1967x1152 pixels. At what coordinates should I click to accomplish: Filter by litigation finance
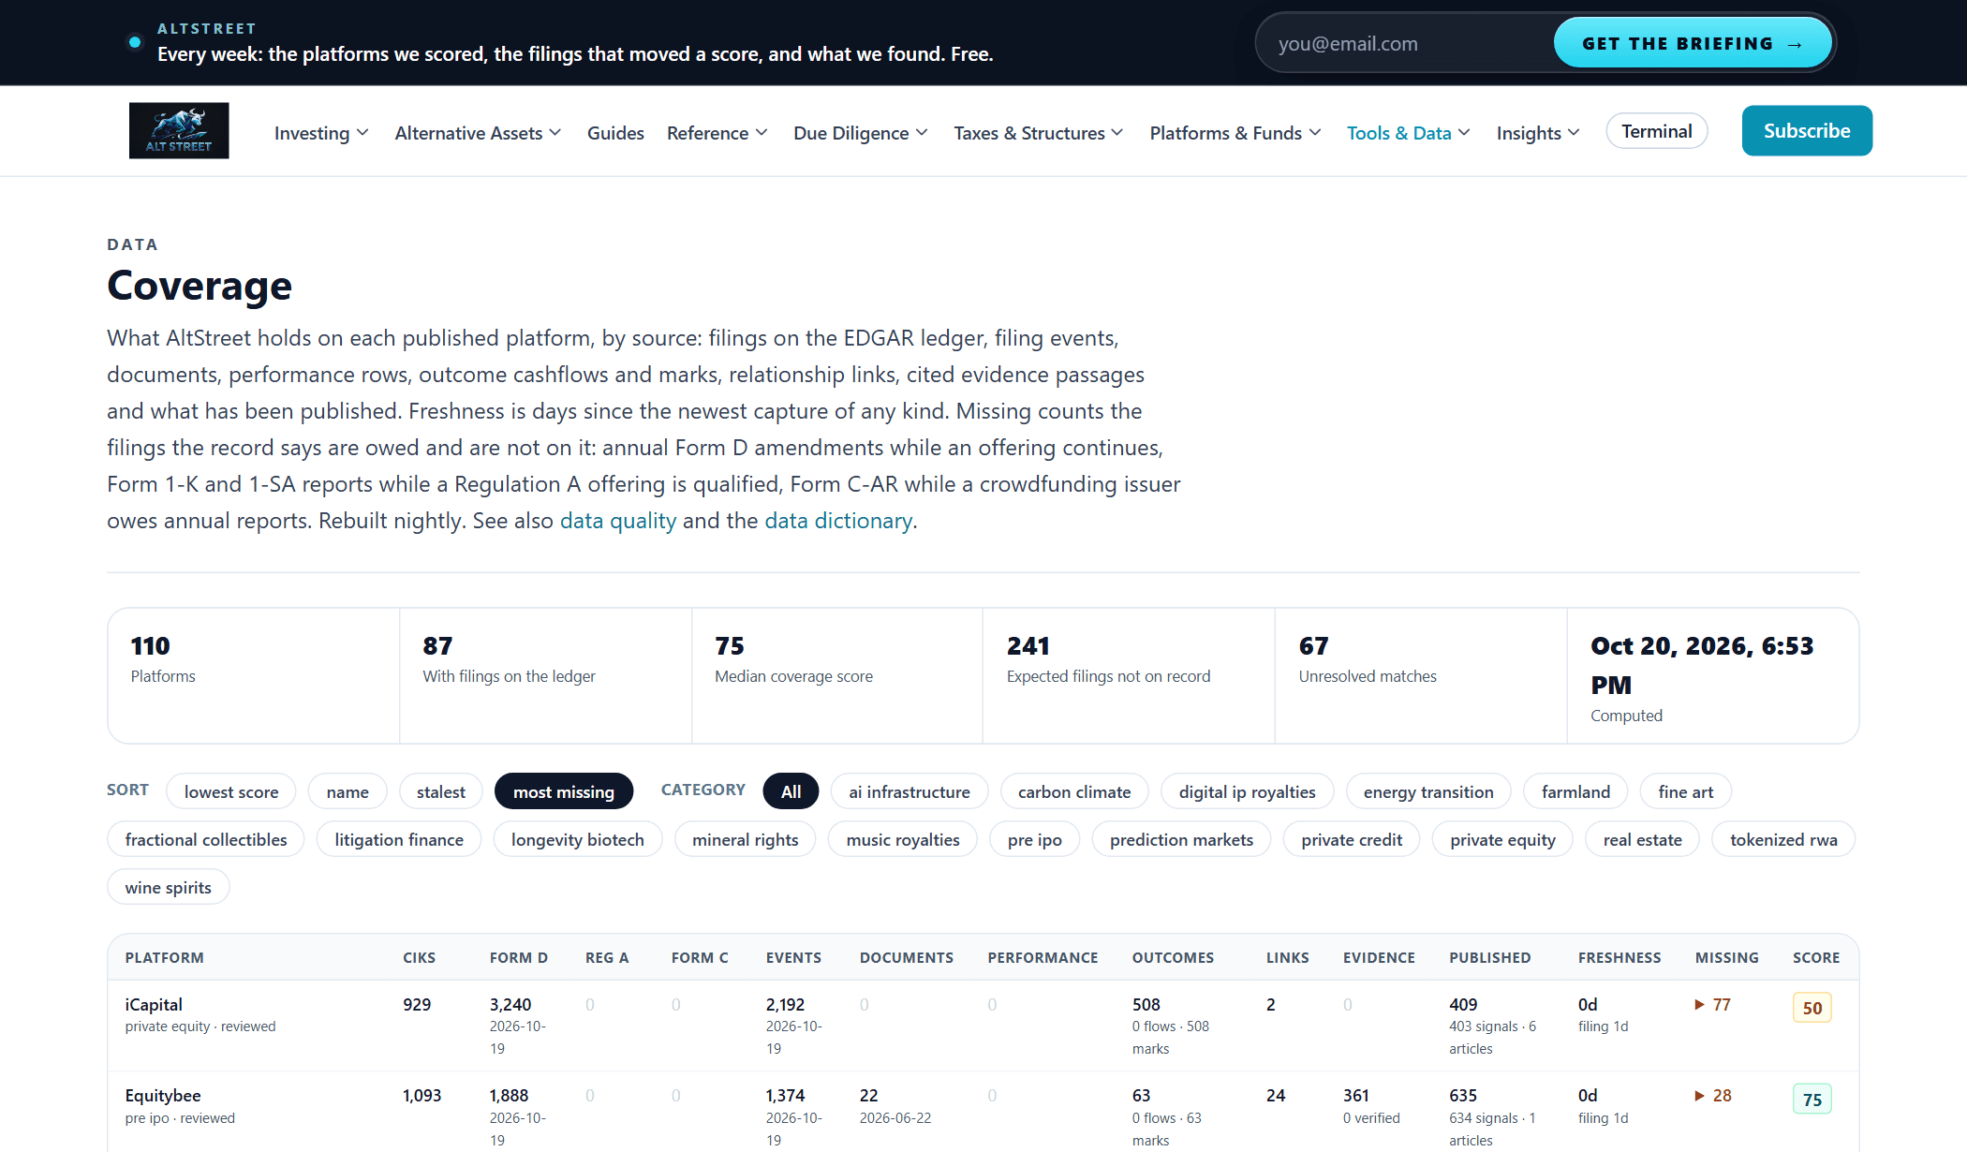399,839
